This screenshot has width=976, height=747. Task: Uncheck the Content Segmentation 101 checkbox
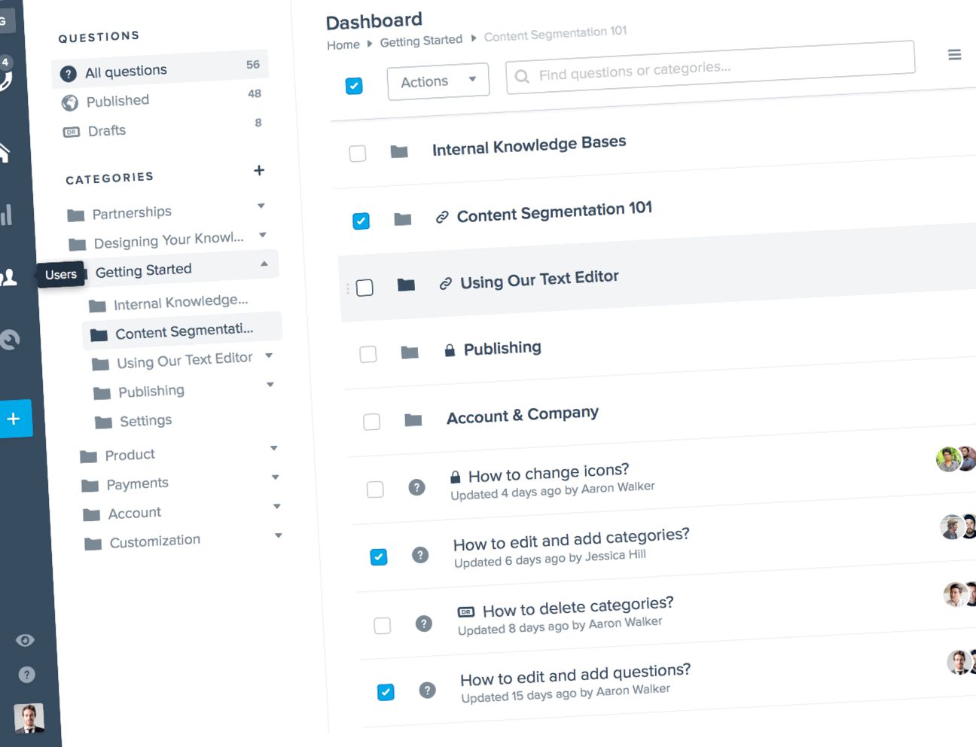coord(361,221)
